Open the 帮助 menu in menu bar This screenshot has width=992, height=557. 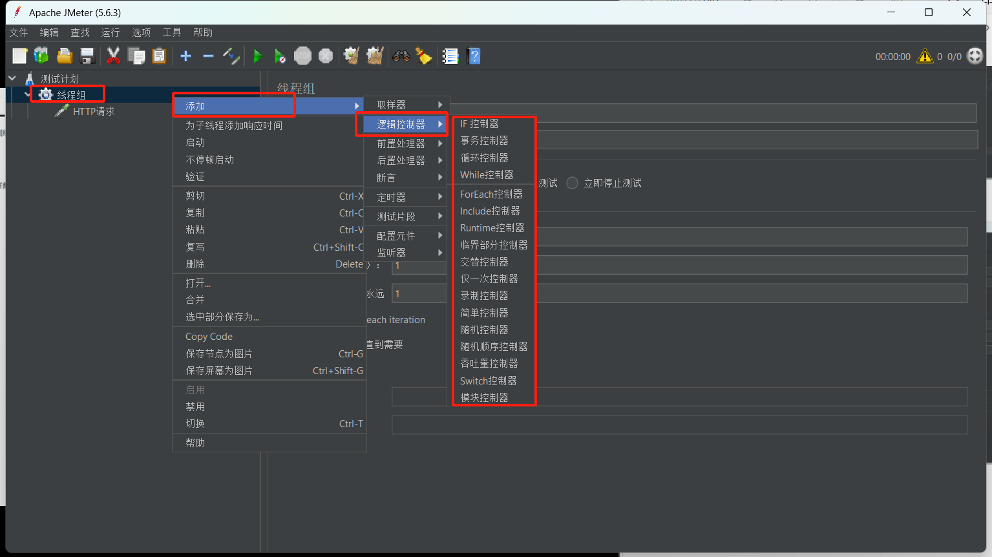tap(203, 32)
